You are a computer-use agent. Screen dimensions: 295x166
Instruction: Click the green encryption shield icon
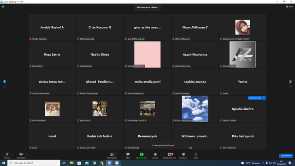[x=3, y=6]
